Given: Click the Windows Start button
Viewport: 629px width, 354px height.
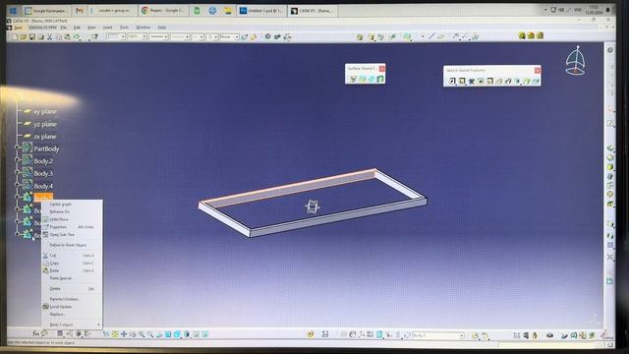Looking at the screenshot, I should [x=13, y=11].
